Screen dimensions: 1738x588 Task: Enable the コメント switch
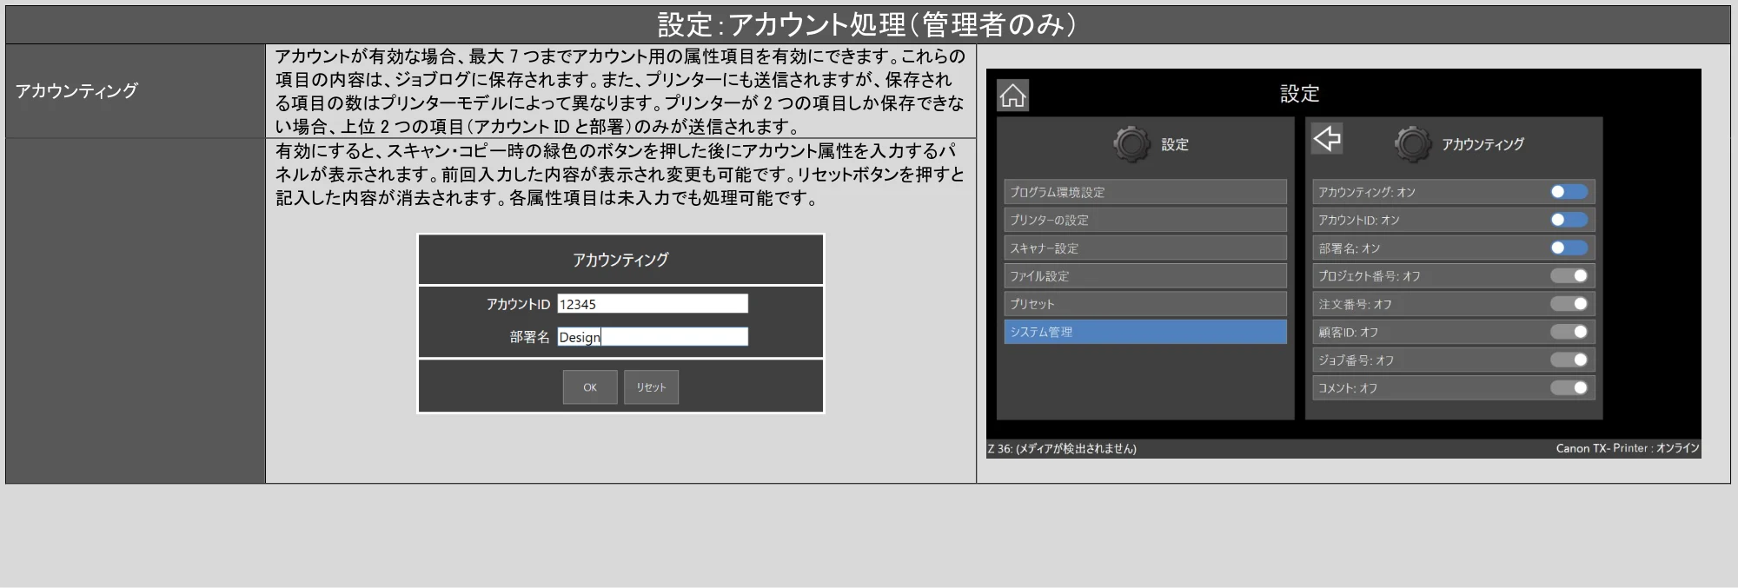tap(1569, 387)
